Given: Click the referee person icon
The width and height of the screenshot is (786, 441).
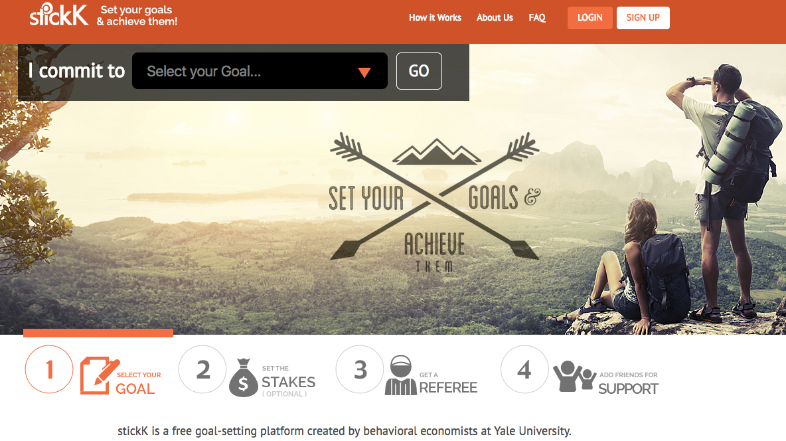Looking at the screenshot, I should pyautogui.click(x=400, y=375).
